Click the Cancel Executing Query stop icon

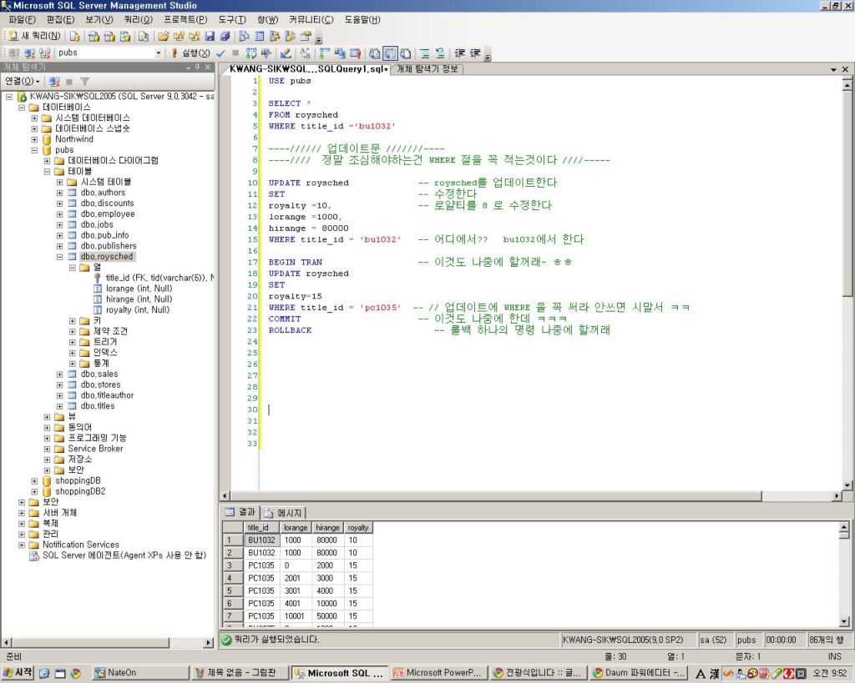235,53
